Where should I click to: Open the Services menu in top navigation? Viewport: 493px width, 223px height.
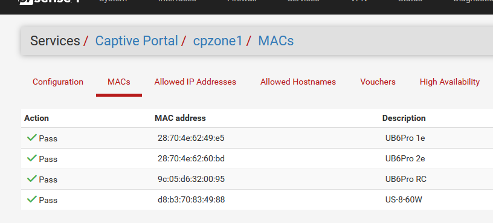(x=303, y=1)
